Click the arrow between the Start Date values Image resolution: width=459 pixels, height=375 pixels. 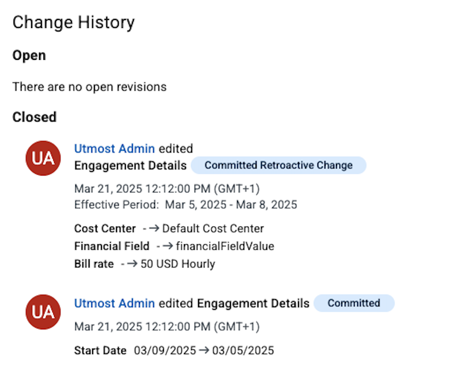tap(204, 351)
